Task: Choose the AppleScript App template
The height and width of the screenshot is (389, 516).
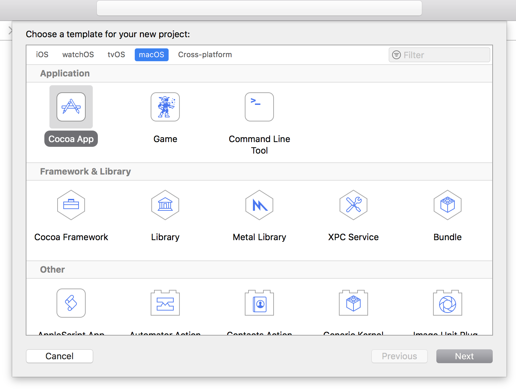Action: pyautogui.click(x=71, y=303)
